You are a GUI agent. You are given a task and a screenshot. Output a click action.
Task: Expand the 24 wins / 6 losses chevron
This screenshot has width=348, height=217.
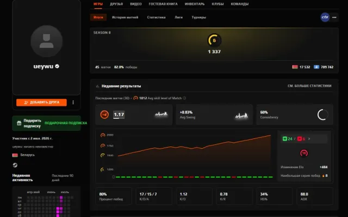(x=309, y=139)
